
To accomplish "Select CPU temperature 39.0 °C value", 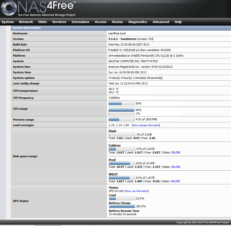I will point(113,92).
